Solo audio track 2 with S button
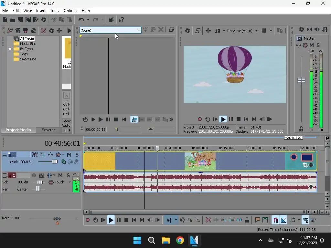Screen dimensions: 331x248 pos(68,175)
